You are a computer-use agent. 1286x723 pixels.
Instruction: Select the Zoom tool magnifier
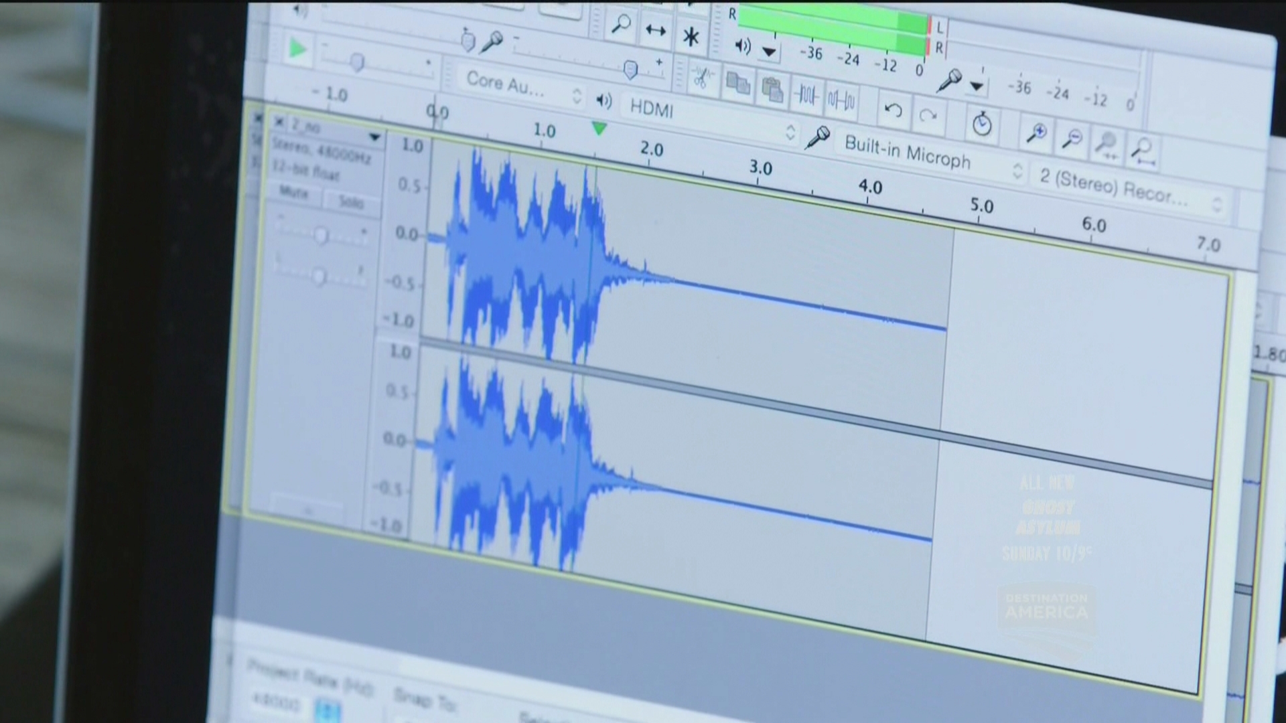pos(620,25)
